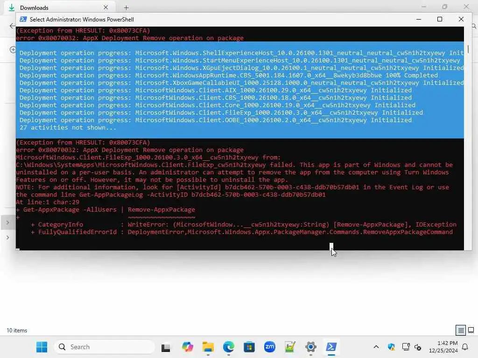This screenshot has width=478, height=358.
Task: Click the WindowsAppRuntime.CBS 100% Completed line
Action: point(228,75)
